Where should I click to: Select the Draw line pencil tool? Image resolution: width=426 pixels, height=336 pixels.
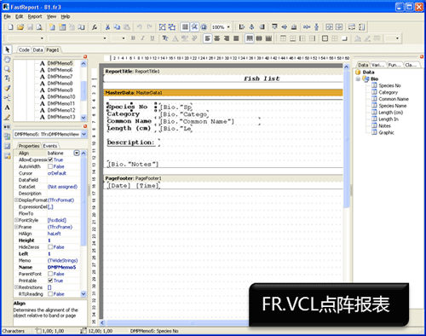click(x=8, y=117)
